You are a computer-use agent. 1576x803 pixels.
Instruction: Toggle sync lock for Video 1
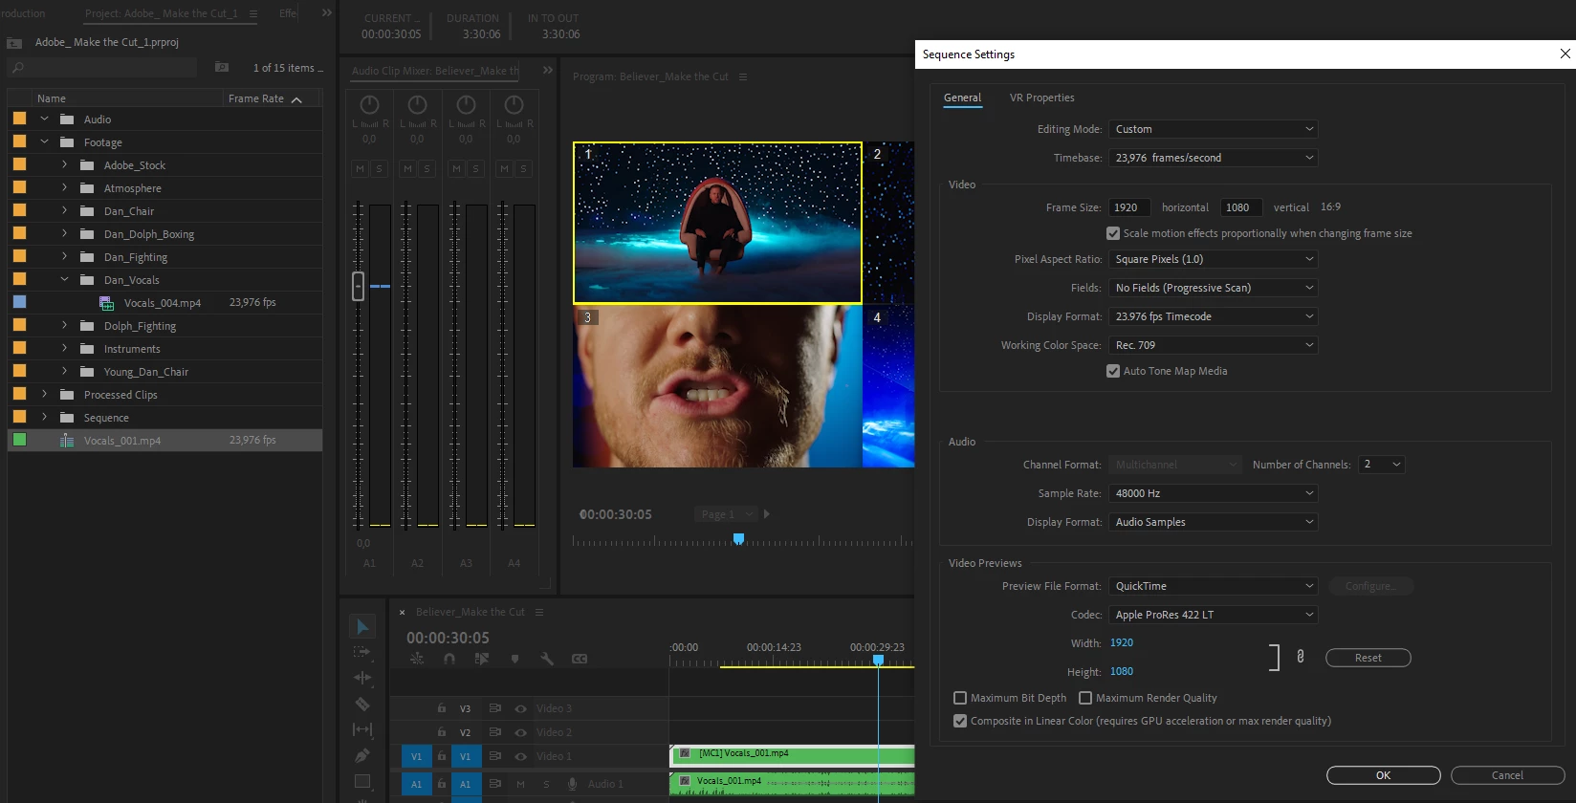tap(495, 756)
